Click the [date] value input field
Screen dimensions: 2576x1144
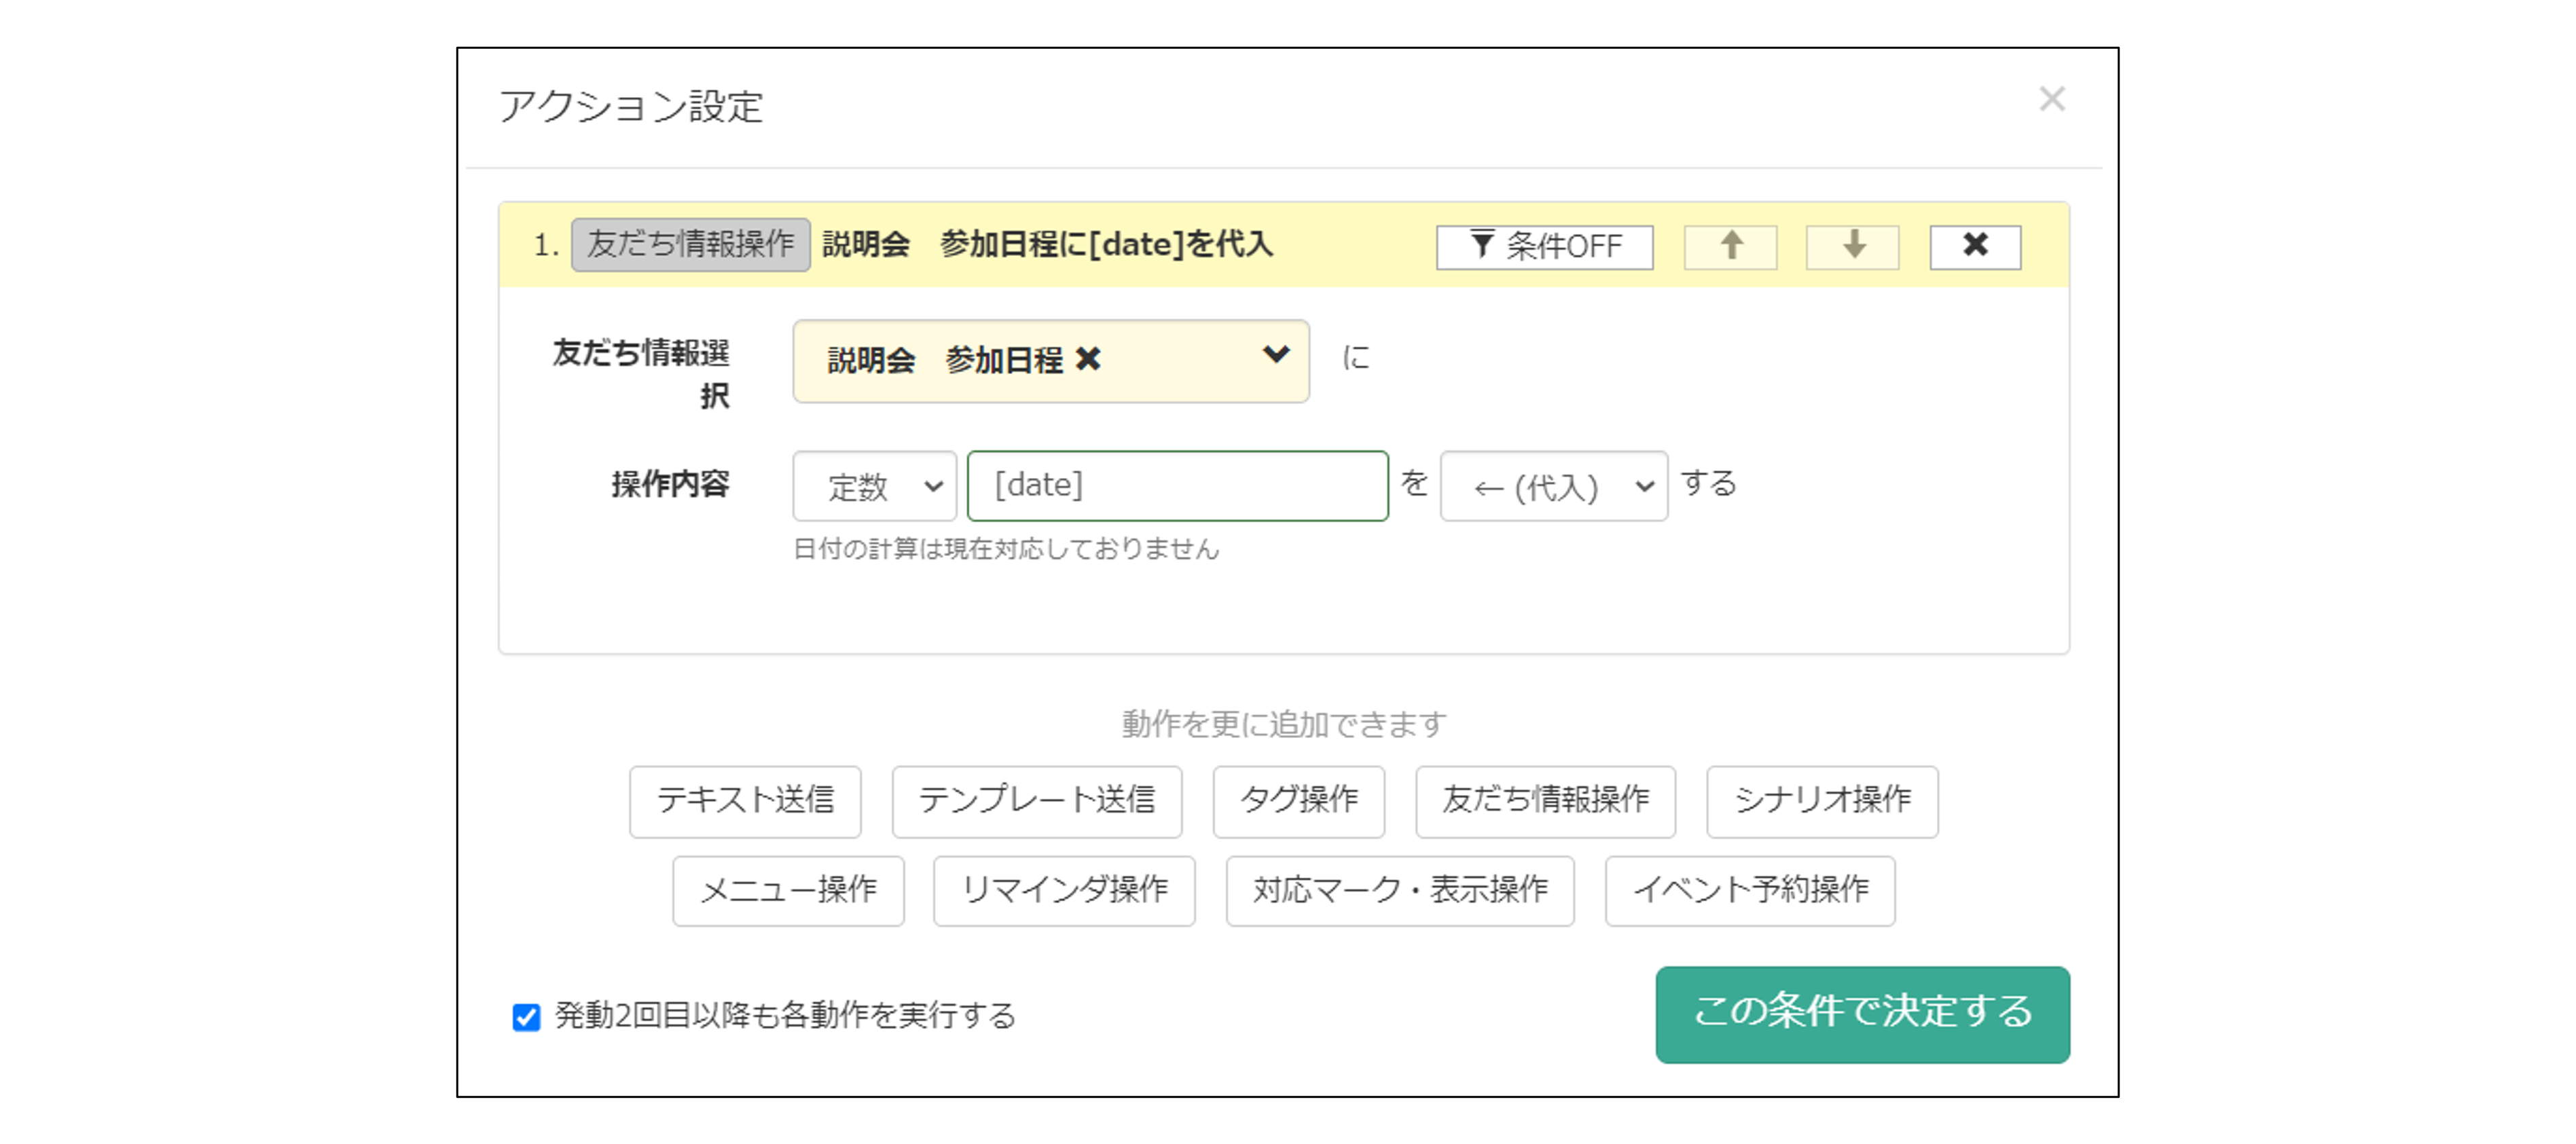coord(1177,486)
